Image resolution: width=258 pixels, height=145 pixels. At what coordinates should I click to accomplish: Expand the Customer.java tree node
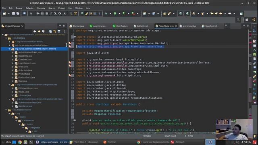[x=13, y=60]
